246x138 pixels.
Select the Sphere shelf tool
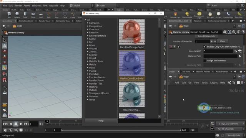[x=17, y=15]
